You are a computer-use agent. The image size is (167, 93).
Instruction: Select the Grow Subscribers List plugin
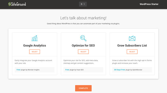132,52
